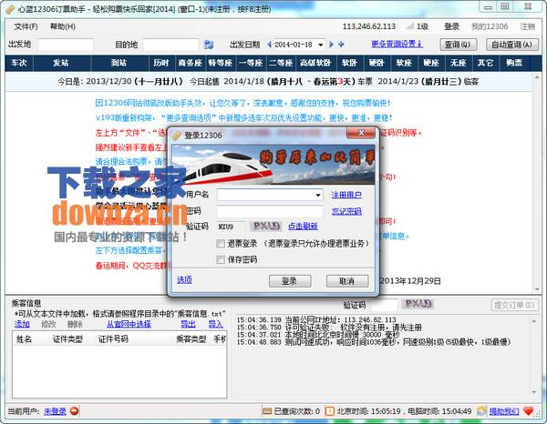Open the 文件(F) menu

tap(26, 26)
